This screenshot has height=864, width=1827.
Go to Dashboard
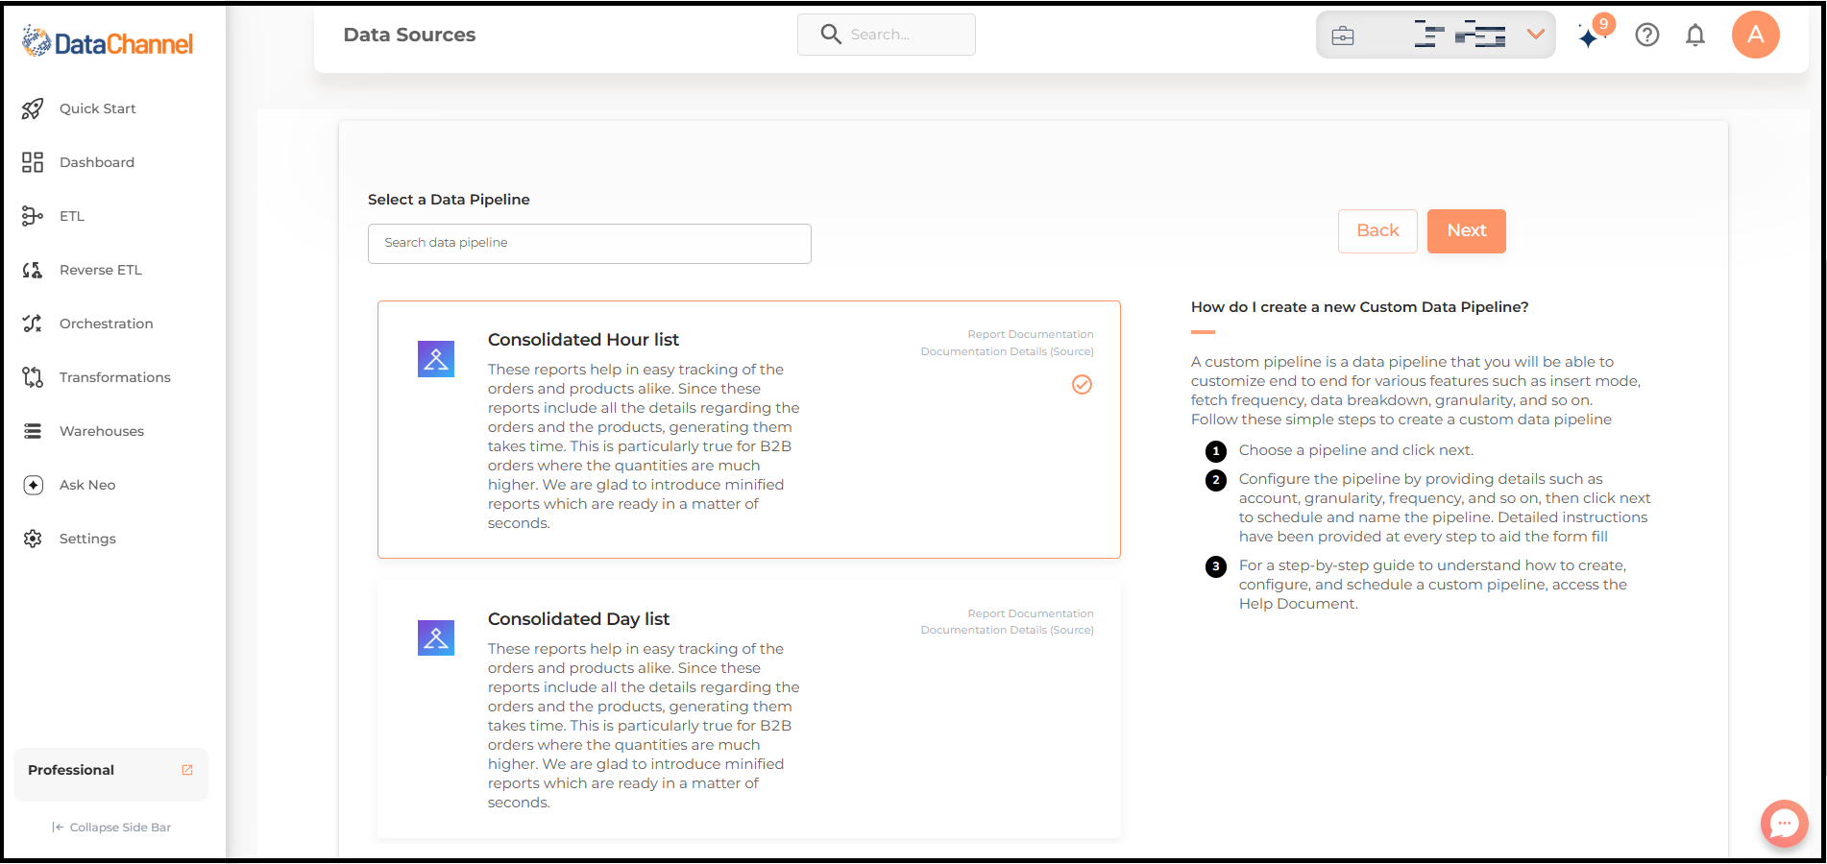pos(97,162)
